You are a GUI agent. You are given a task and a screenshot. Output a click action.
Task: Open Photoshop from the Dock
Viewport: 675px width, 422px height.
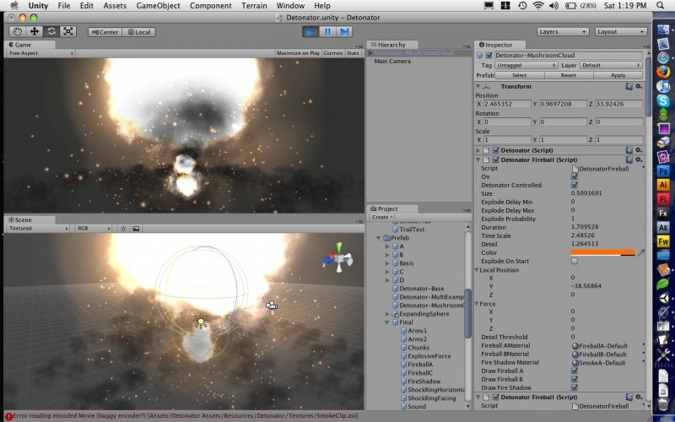663,170
